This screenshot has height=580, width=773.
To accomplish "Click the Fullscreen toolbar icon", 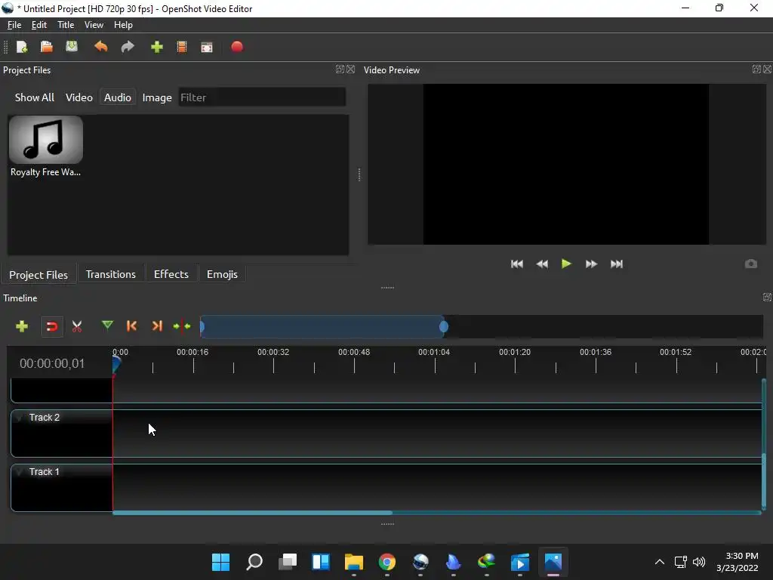I will click(x=207, y=47).
